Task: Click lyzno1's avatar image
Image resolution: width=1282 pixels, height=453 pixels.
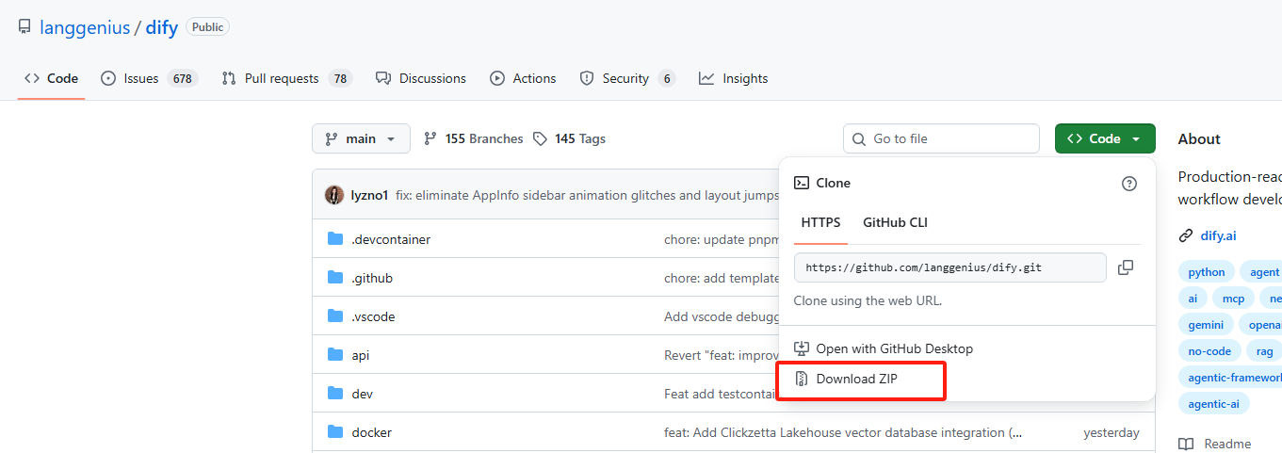Action: pyautogui.click(x=334, y=195)
